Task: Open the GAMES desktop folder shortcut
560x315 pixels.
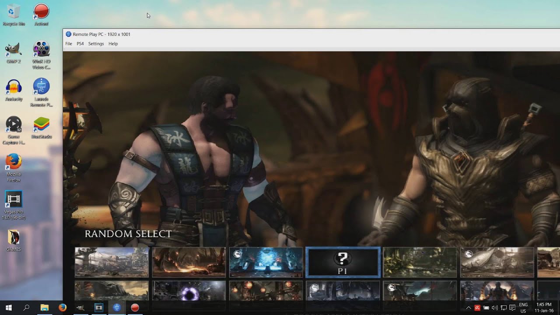Action: (x=14, y=240)
